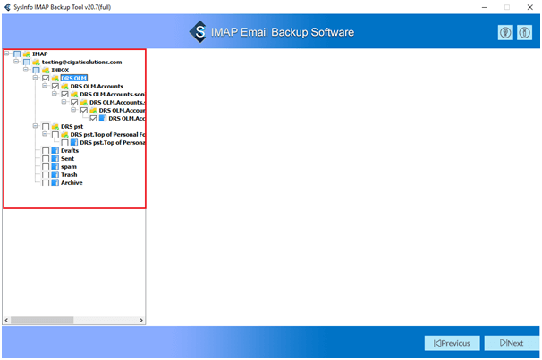Viewport: 542px width, 360px height.
Task: Click the blue mailbox icon beside Archive
Action: pyautogui.click(x=55, y=182)
